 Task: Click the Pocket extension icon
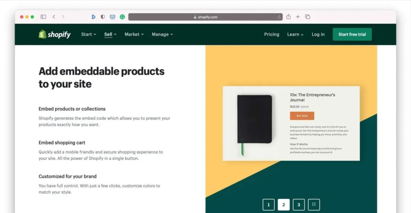point(112,17)
